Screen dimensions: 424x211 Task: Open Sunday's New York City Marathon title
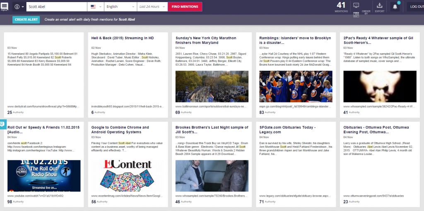(206, 40)
